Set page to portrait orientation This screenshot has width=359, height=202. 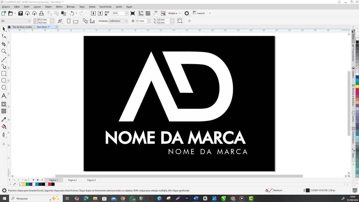[69, 21]
